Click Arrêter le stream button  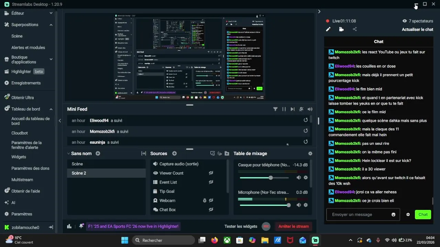(294, 226)
